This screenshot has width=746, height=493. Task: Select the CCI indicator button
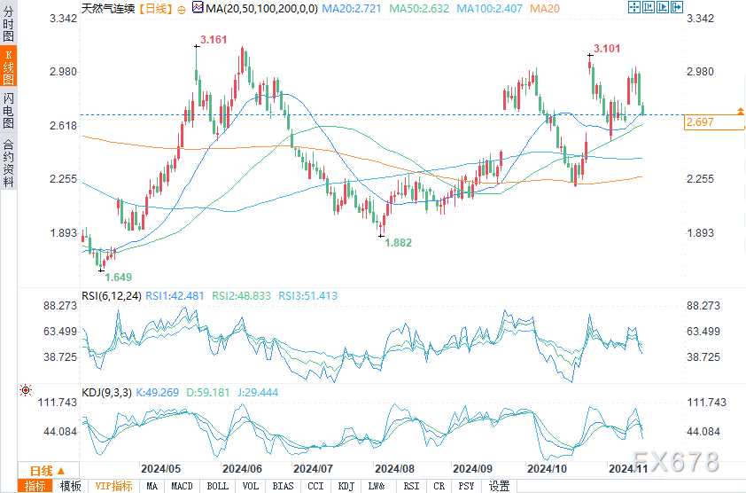point(315,486)
